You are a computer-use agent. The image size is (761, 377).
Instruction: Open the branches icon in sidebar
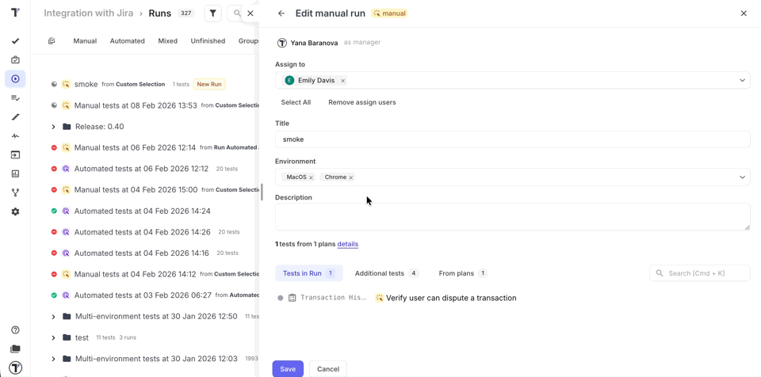(x=15, y=192)
